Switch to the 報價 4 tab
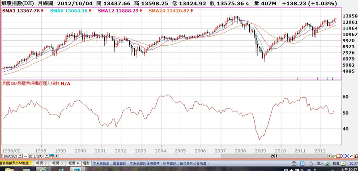Image resolution: width=358 pixels, height=171 pixels. click(x=73, y=163)
